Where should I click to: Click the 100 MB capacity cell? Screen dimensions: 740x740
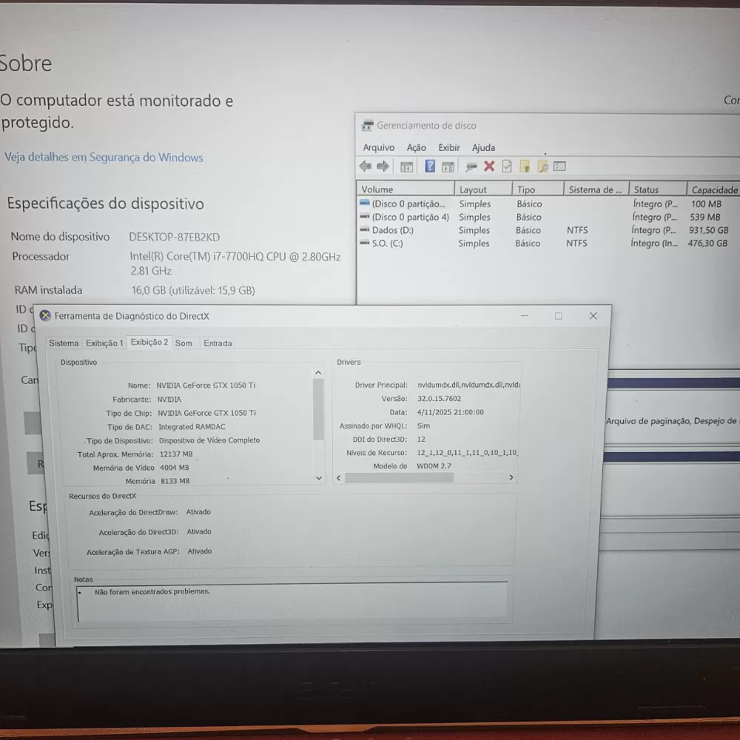(x=706, y=204)
